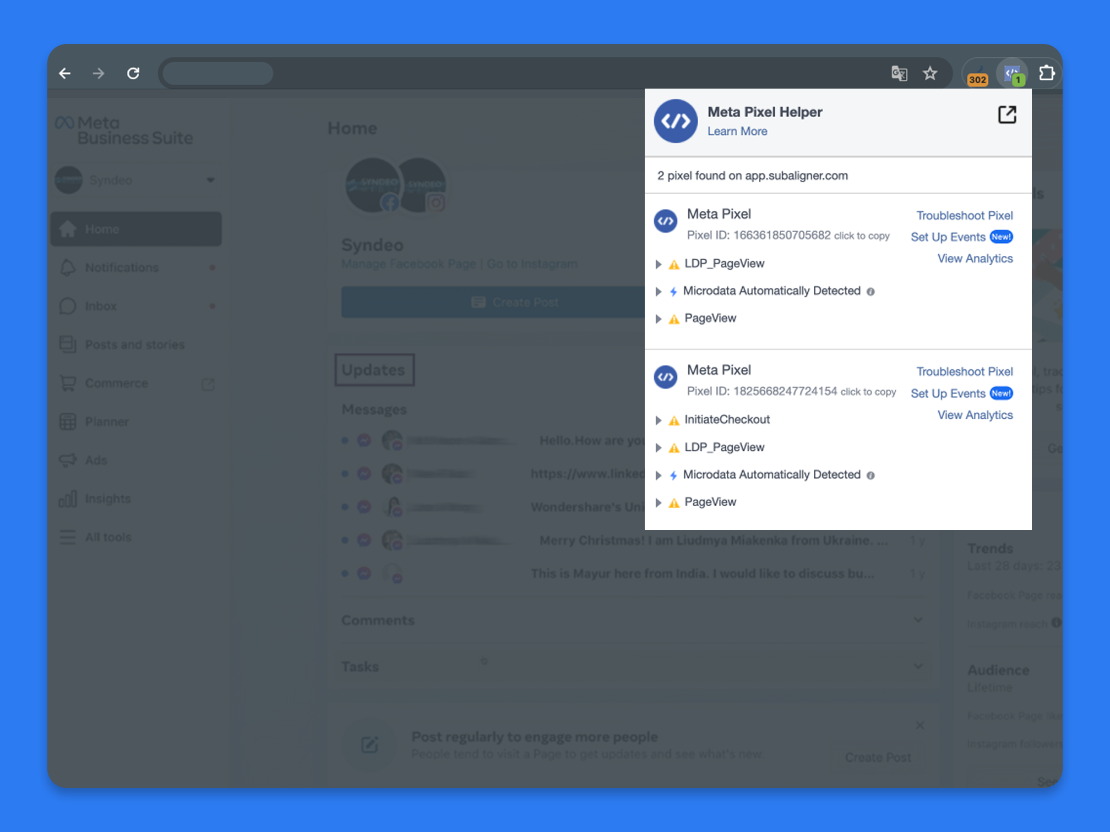Open Pixel Helper in a new window
Screen dimensions: 1110x832
[x=1007, y=114]
